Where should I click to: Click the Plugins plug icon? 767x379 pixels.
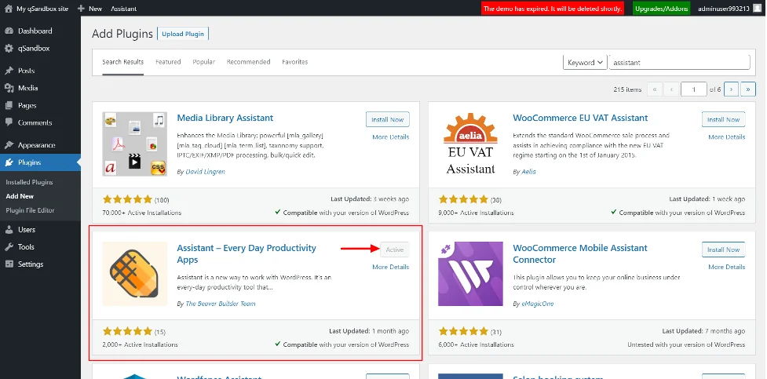(9, 162)
